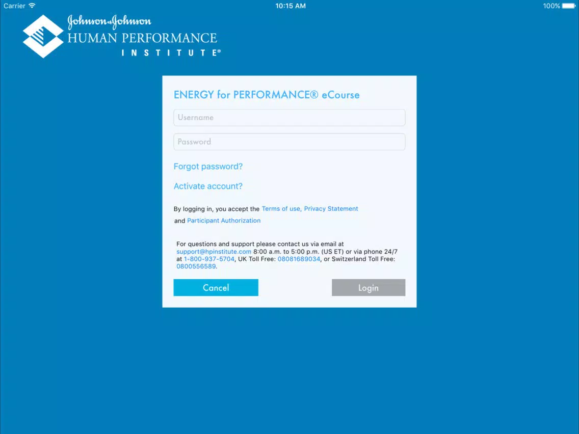The width and height of the screenshot is (579, 434).
Task: Tap the battery indicator icon
Action: pyautogui.click(x=569, y=6)
